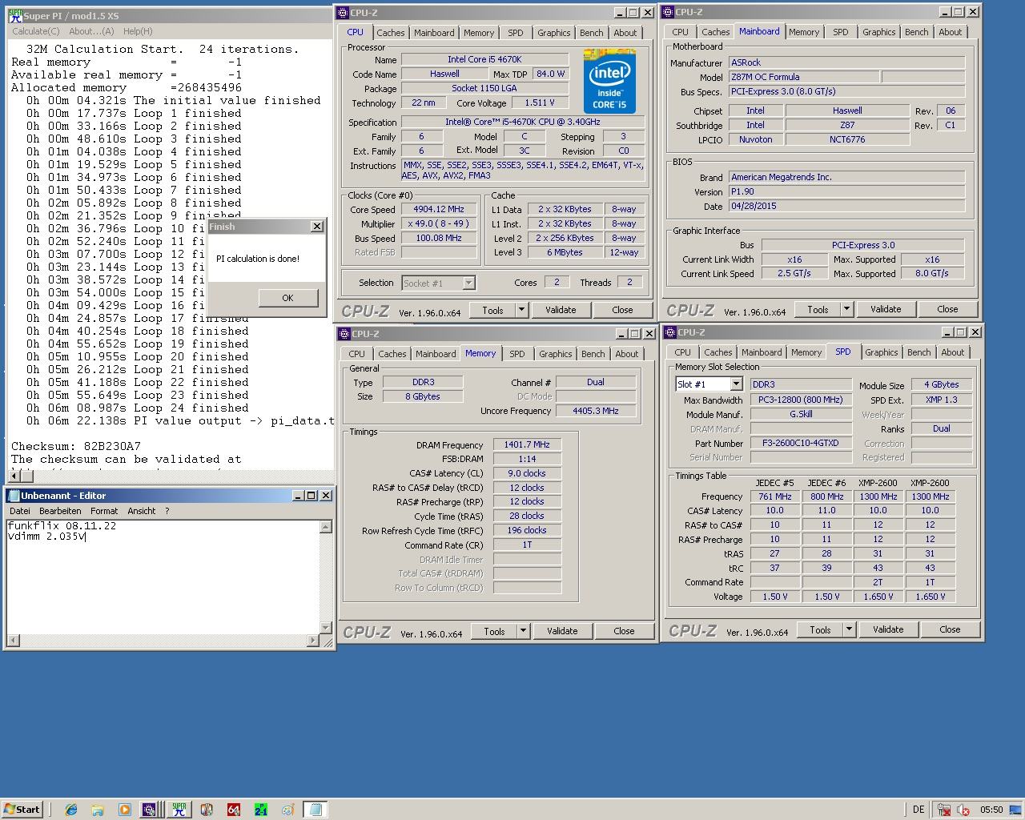
Task: Click the Editor vertical scrollbar up arrow
Action: pyautogui.click(x=326, y=526)
